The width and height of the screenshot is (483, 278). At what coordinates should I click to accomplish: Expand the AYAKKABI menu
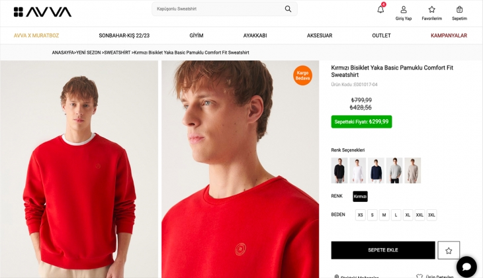click(x=255, y=36)
